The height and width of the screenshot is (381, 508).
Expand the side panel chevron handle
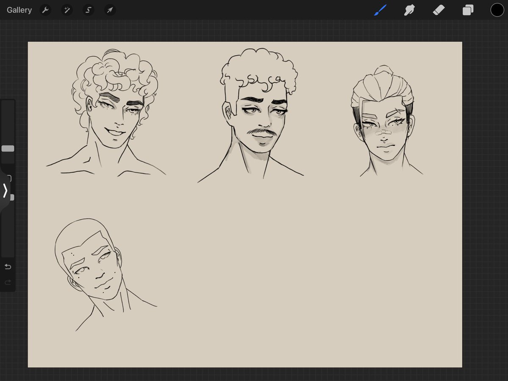[x=5, y=191]
